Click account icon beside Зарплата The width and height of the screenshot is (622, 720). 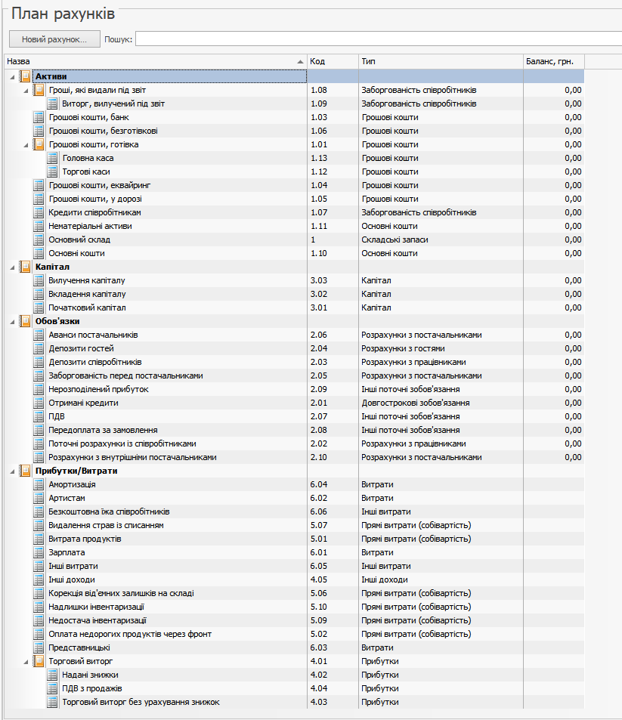[39, 552]
